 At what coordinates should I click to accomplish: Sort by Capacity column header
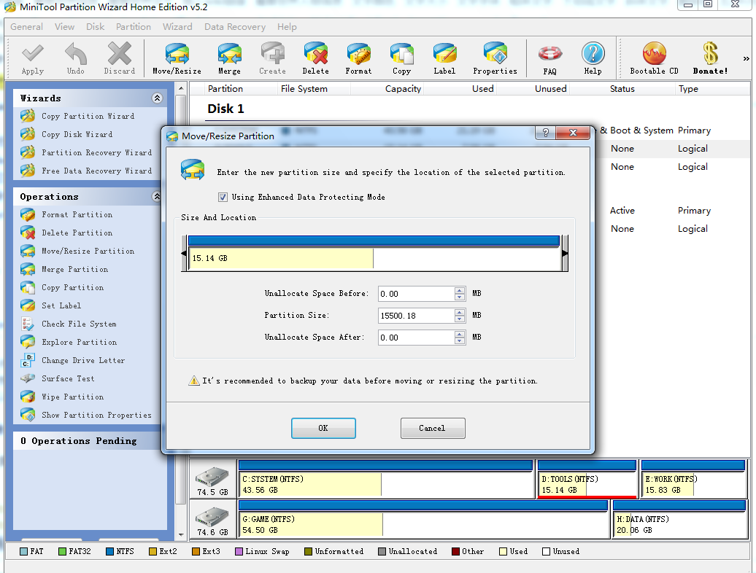[x=403, y=89]
